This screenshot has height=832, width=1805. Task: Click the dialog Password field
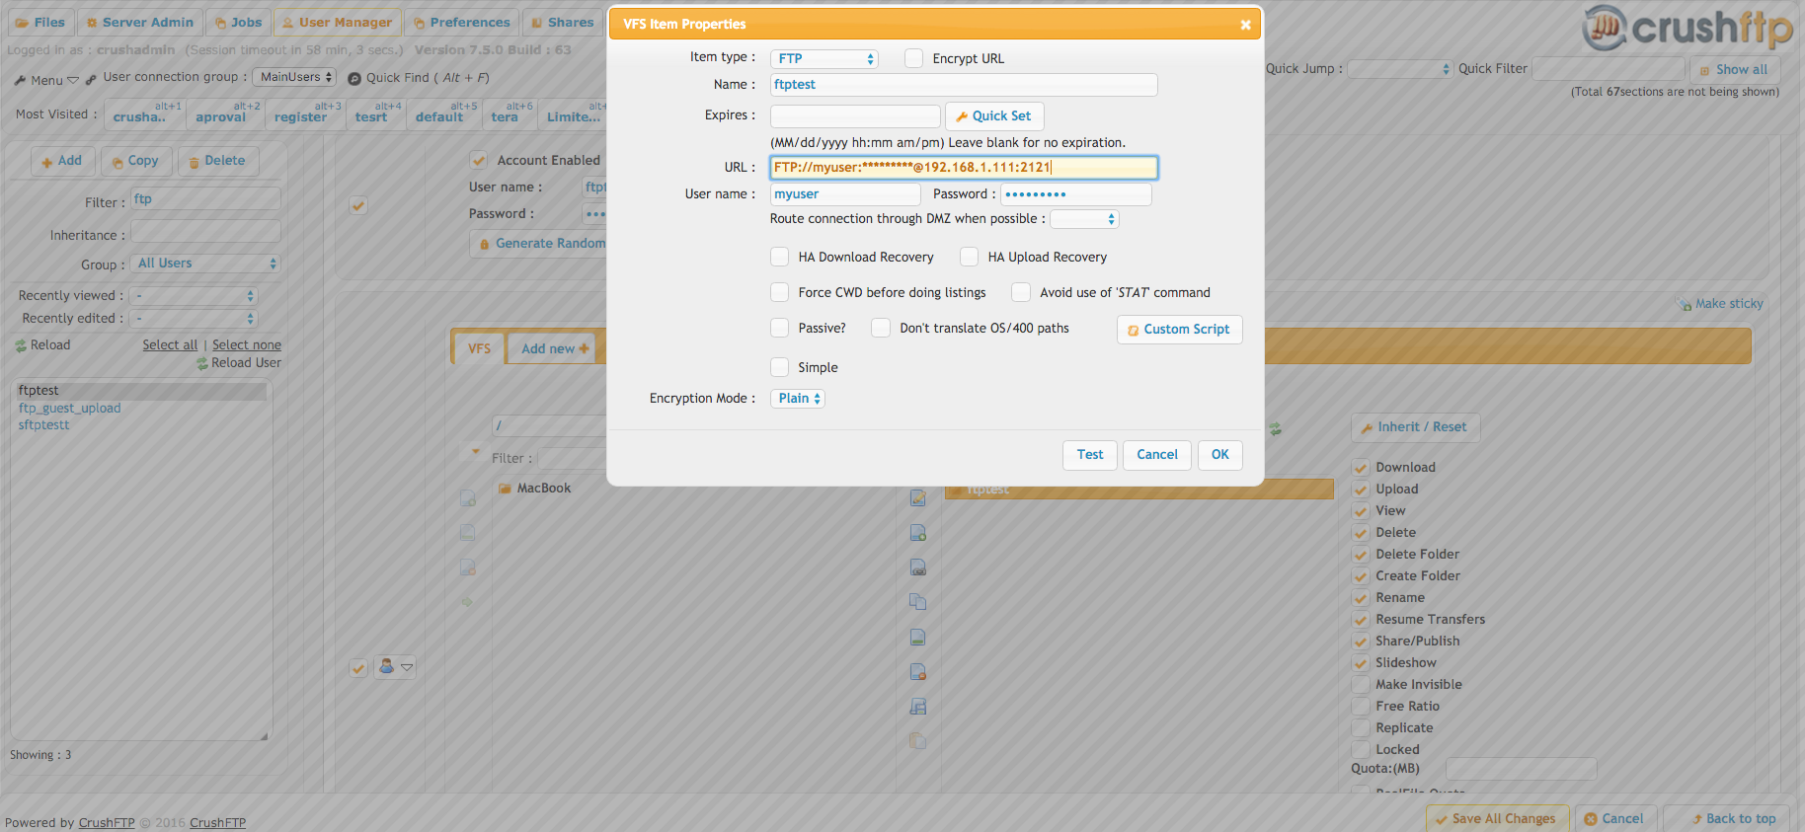(x=1076, y=194)
